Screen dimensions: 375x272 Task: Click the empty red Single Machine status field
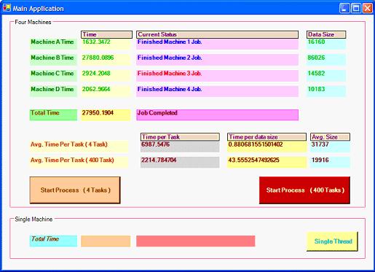click(196, 241)
